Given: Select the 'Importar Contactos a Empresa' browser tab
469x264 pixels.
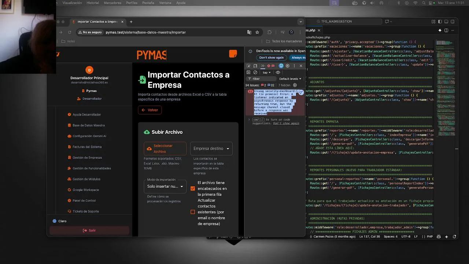Looking at the screenshot, I should tap(97, 22).
